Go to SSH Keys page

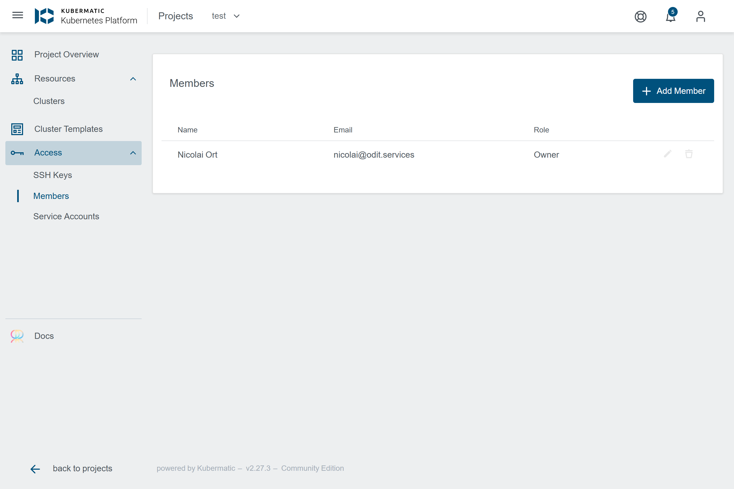(x=52, y=175)
